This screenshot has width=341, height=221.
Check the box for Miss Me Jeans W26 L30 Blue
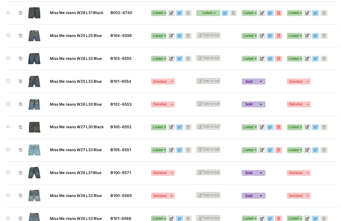coord(8,104)
